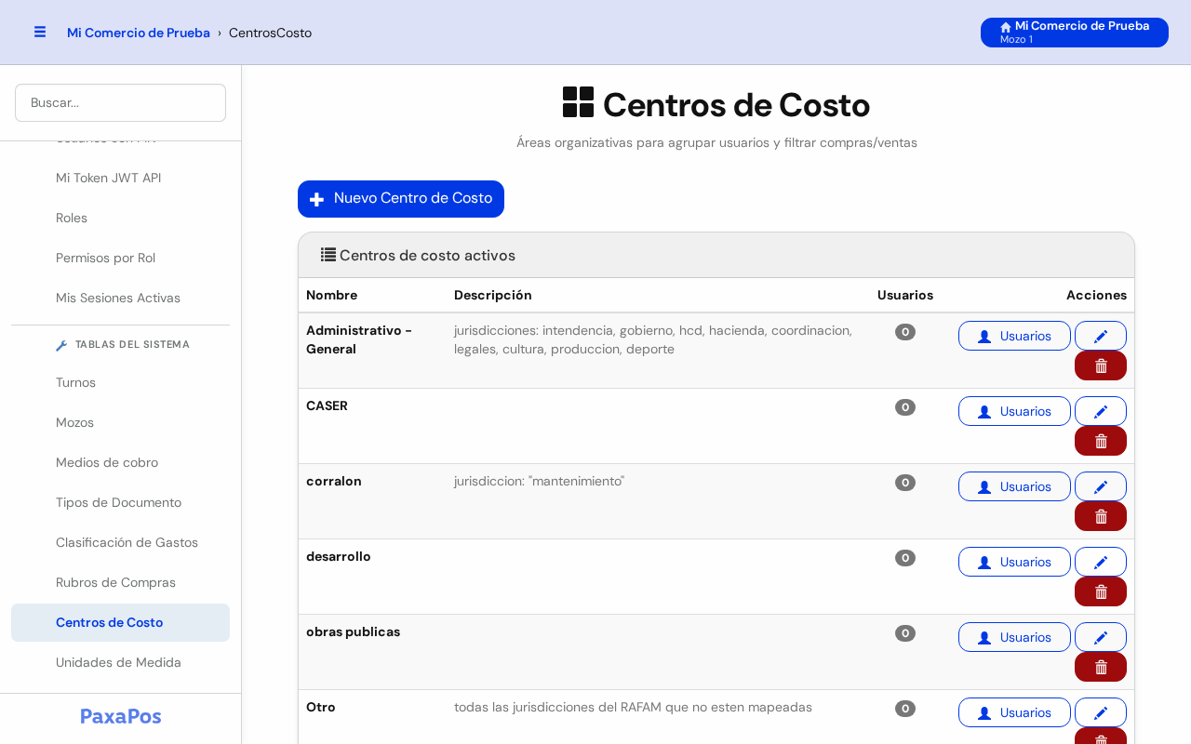Viewport: 1191px width, 744px height.
Task: Open Usuarios for Administrativo - General
Action: (x=1014, y=336)
